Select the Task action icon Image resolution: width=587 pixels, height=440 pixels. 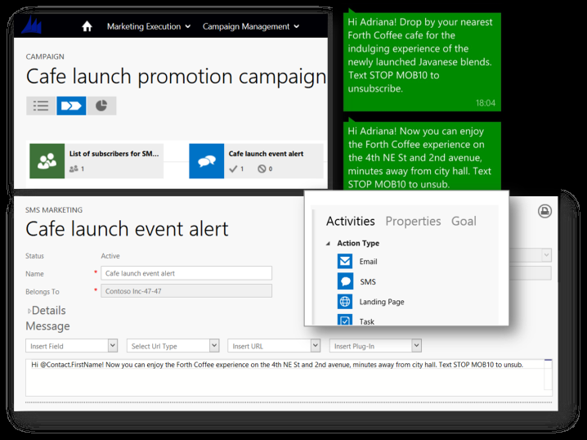click(345, 320)
